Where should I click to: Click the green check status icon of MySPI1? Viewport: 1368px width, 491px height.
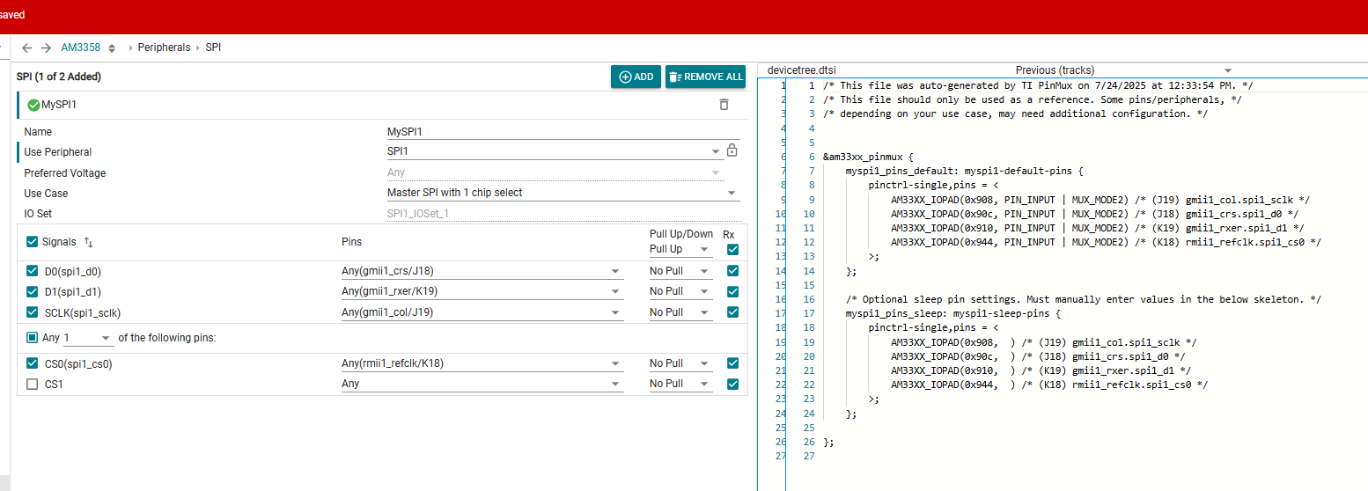33,105
